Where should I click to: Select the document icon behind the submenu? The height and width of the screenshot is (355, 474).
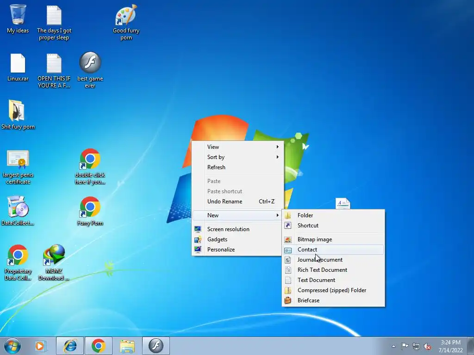click(343, 203)
